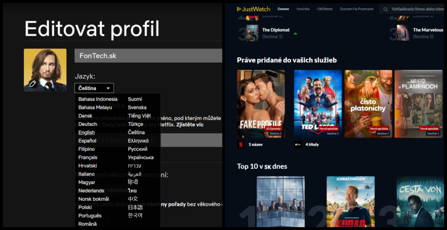Select 中文 in the language list
This screenshot has height=230, width=447.
pyautogui.click(x=133, y=199)
